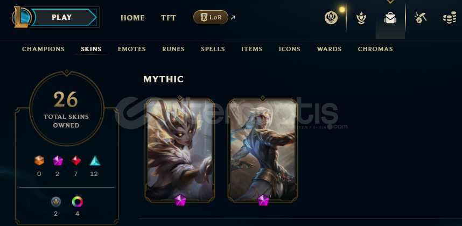Screen dimensions: 462x226
Task: Open the CHROMAS tab
Action: click(x=375, y=49)
